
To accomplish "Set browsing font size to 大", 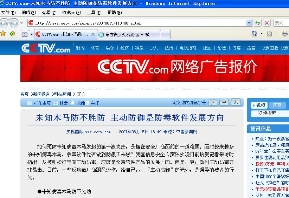I will tap(236, 102).
